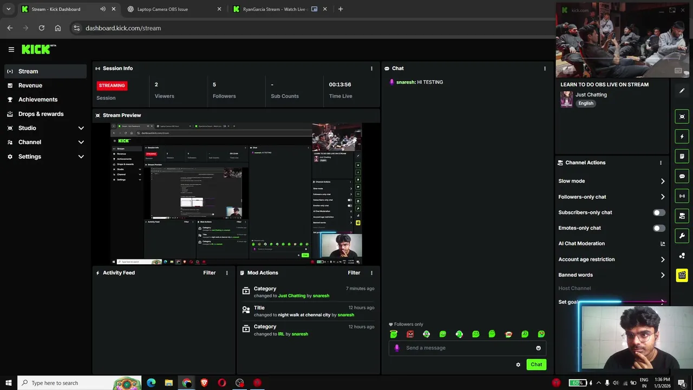Go to the browser home page icon
This screenshot has width=693, height=390.
(58, 28)
